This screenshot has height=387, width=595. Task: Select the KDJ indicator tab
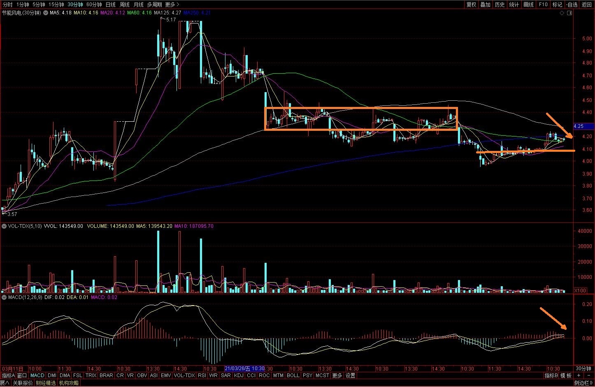239,375
